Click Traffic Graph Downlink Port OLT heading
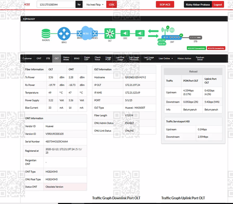Viewport: 233px width, 204px height. [116, 198]
